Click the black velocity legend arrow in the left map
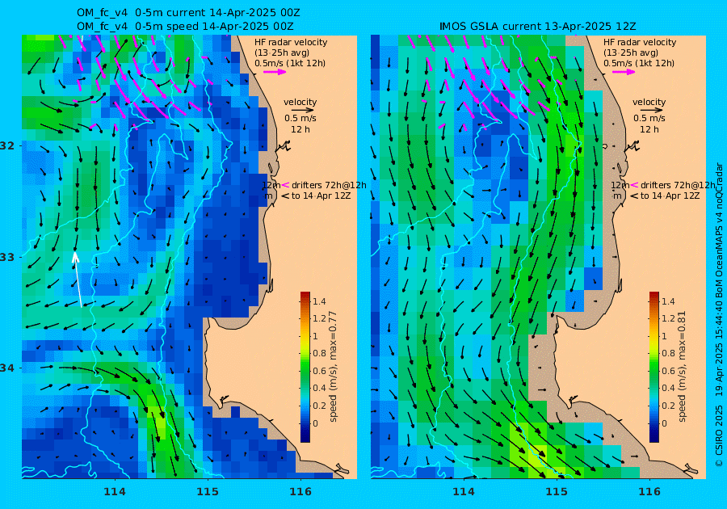 click(303, 111)
